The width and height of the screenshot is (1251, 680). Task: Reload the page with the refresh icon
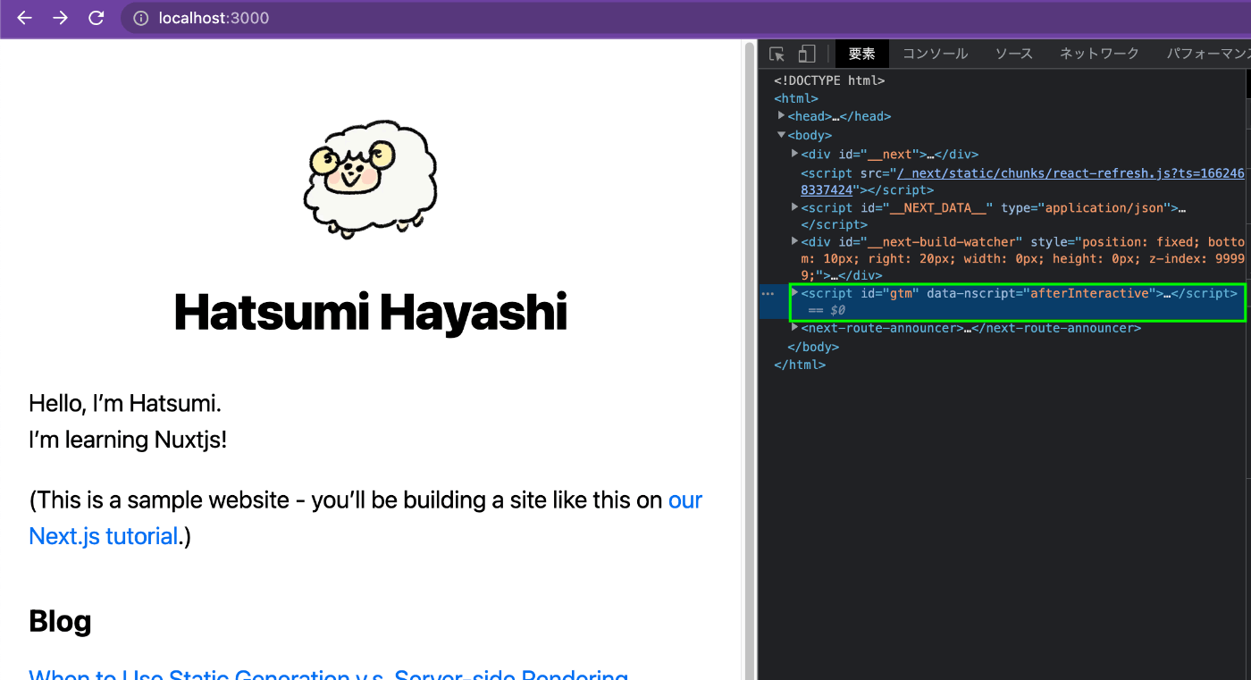click(x=96, y=18)
